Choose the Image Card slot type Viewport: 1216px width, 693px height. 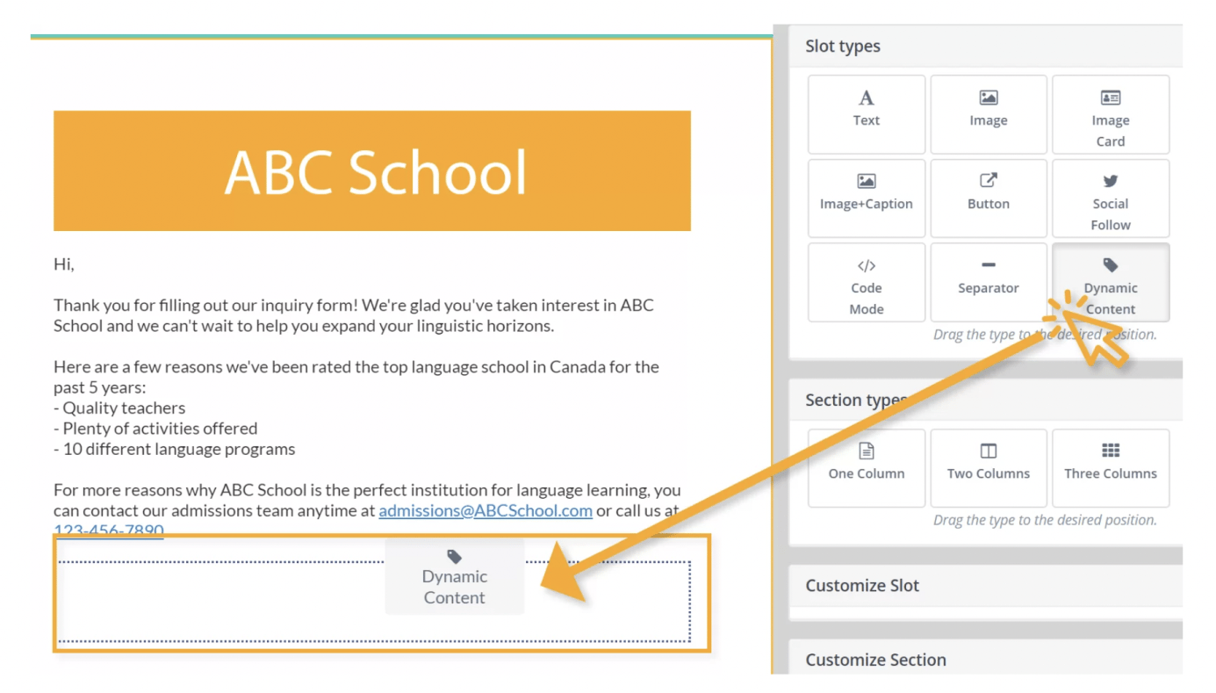(x=1111, y=114)
